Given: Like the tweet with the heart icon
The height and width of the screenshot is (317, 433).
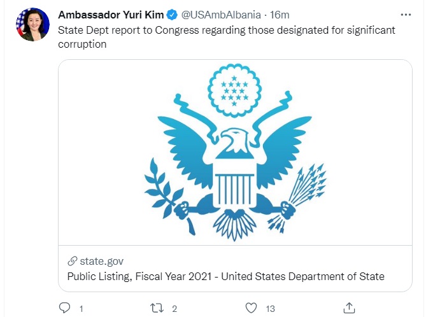Looking at the screenshot, I should [x=253, y=308].
